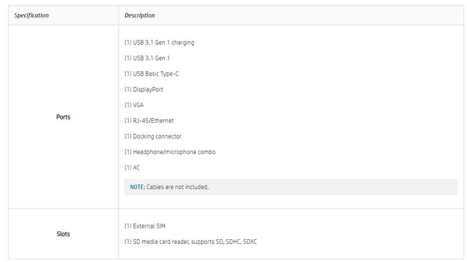Click the SD media card reader line
The image size is (467, 262).
point(190,242)
